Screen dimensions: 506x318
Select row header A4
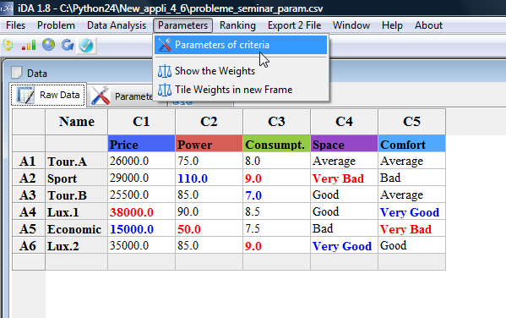pos(29,212)
